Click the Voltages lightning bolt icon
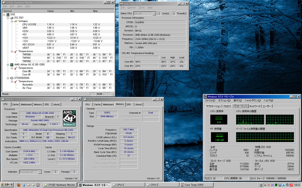Image resolution: width=302 pixels, height=188 pixels. coord(16,21)
